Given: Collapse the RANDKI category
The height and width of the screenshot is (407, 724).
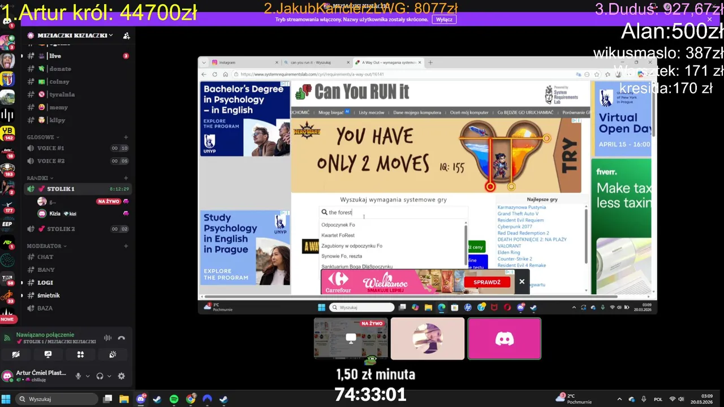Looking at the screenshot, I should point(40,177).
